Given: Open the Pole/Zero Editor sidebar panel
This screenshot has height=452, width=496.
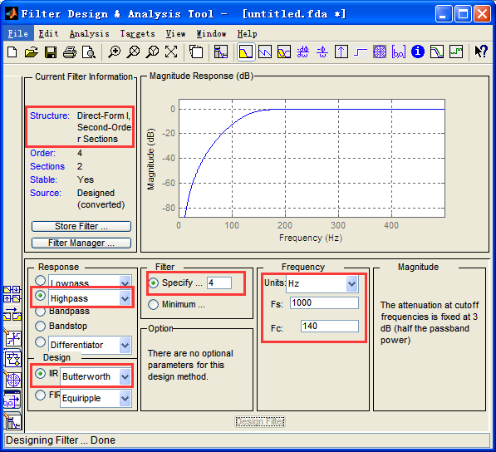Looking at the screenshot, I should pos(12,379).
